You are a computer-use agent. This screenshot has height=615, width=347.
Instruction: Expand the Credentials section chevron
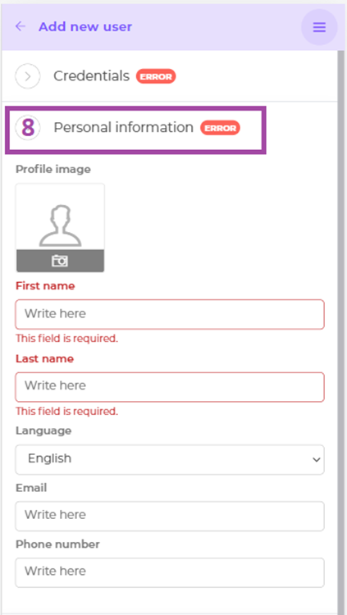pyautogui.click(x=27, y=76)
